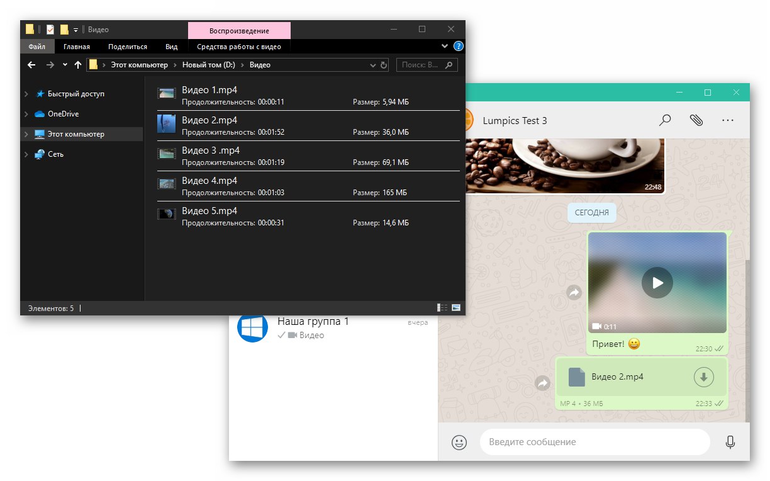This screenshot has height=481, width=770.
Task: Open recent locations dropdown in Explorer
Action: [x=65, y=64]
